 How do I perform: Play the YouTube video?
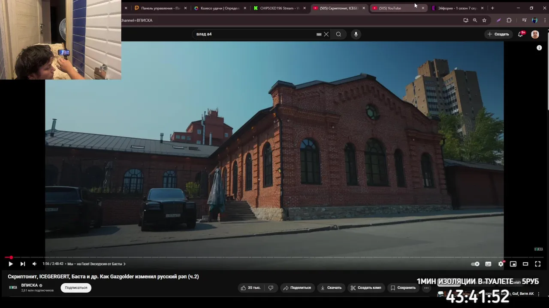tap(11, 264)
